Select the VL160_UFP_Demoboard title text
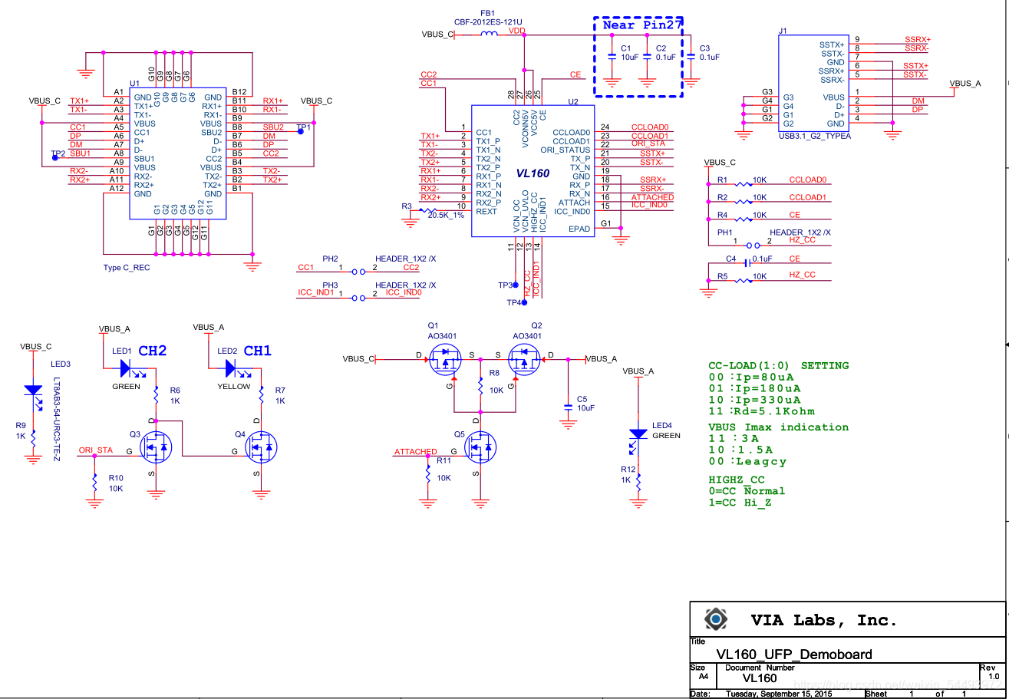 [794, 654]
